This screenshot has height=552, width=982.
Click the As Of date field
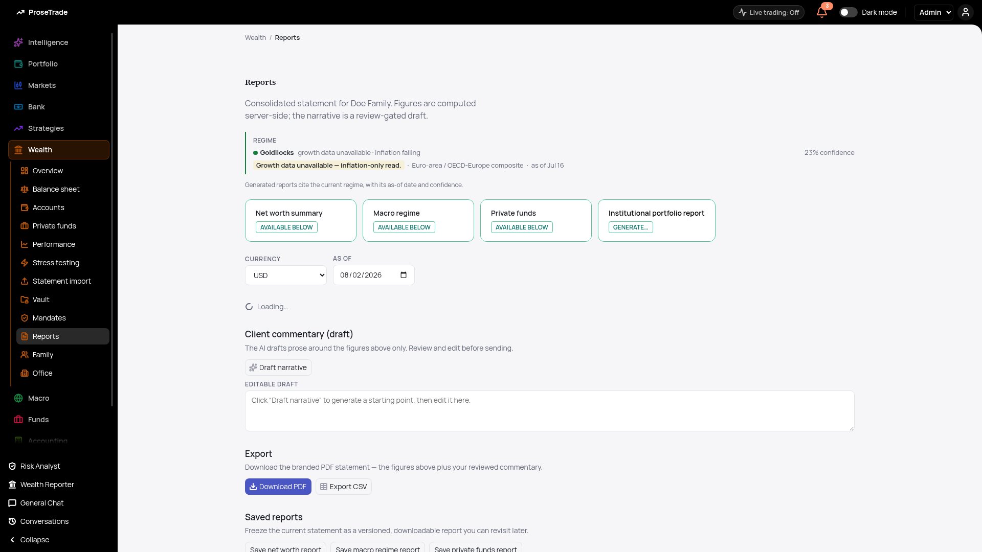coord(374,275)
